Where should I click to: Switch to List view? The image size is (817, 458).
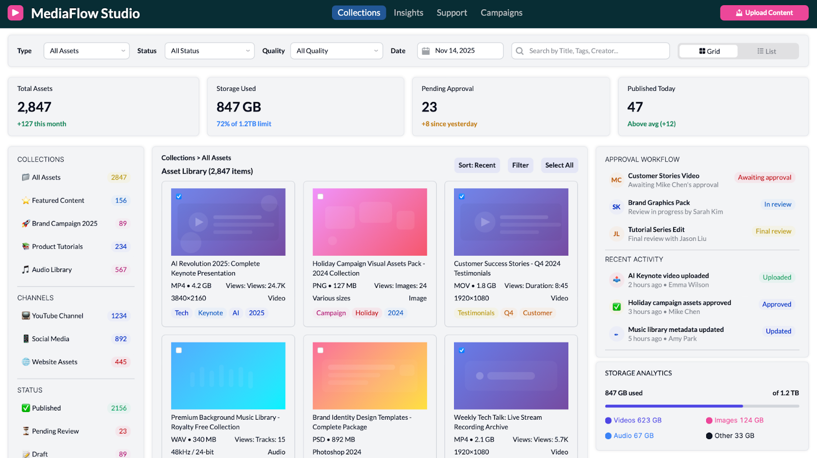pos(766,52)
